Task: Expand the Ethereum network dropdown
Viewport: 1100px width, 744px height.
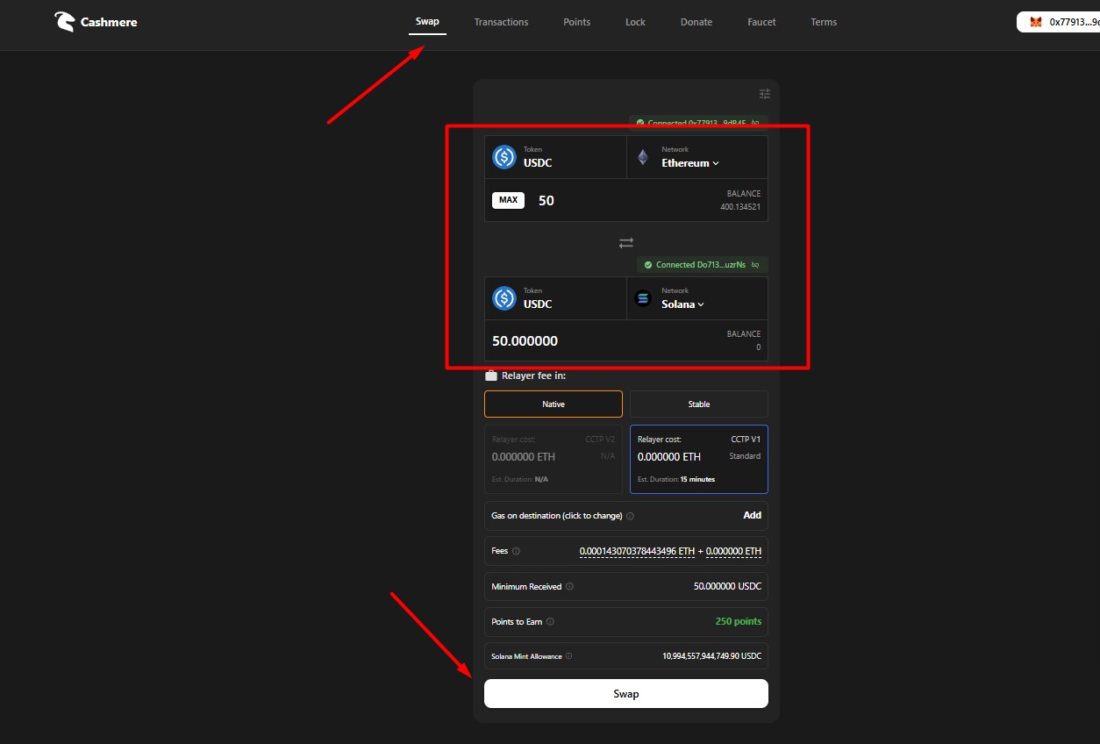Action: pos(690,163)
